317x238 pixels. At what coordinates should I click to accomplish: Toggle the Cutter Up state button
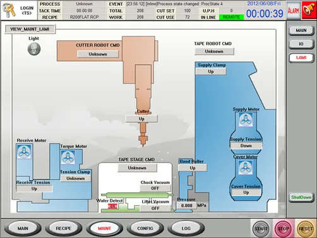tap(141, 119)
